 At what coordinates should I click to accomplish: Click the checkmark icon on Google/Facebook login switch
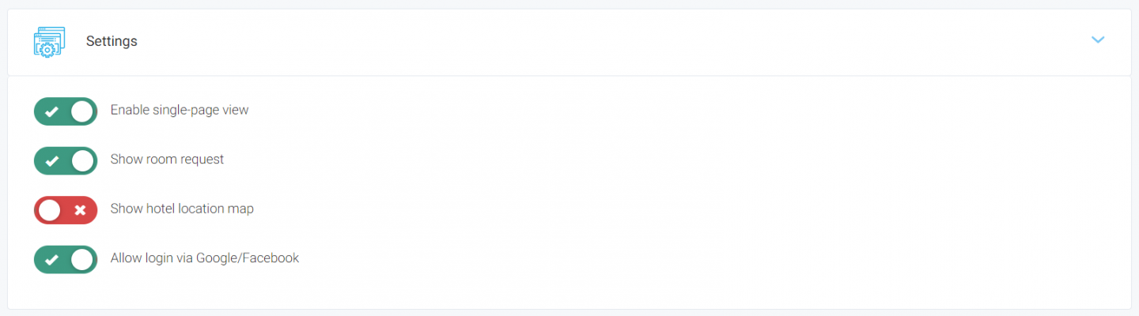51,259
